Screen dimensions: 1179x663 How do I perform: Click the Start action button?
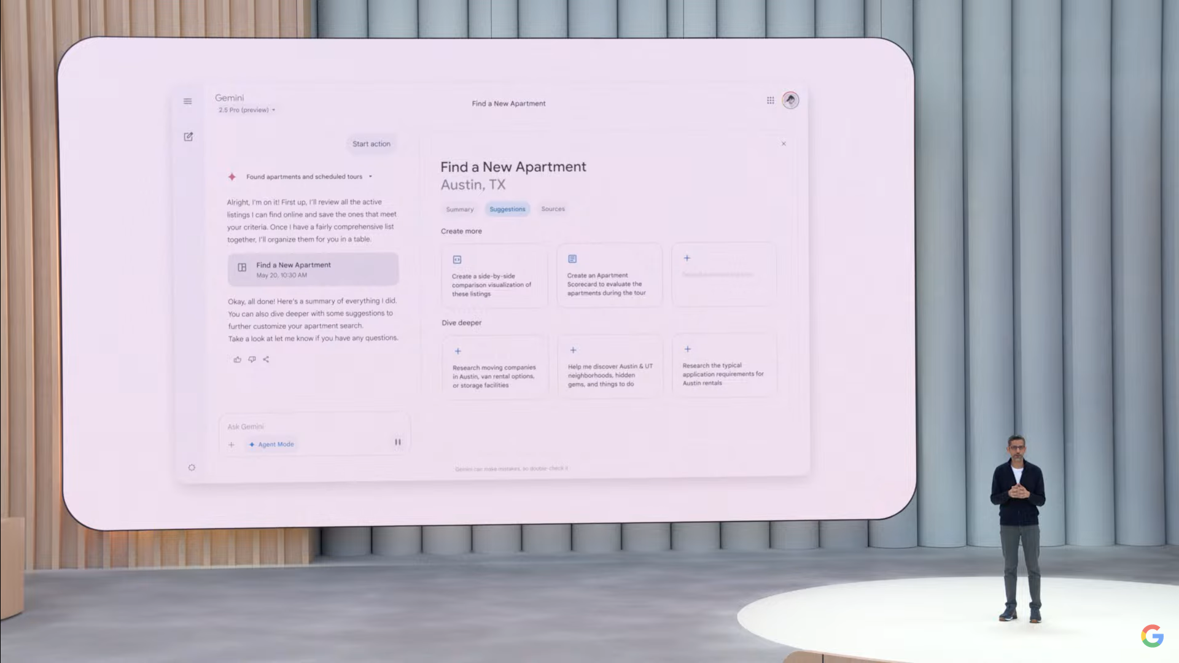pyautogui.click(x=371, y=144)
